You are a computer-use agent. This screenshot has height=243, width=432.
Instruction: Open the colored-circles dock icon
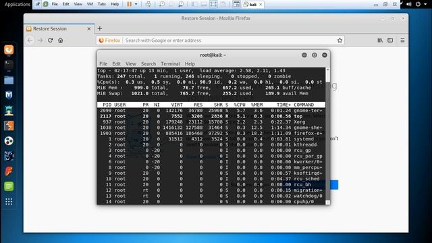click(9, 141)
